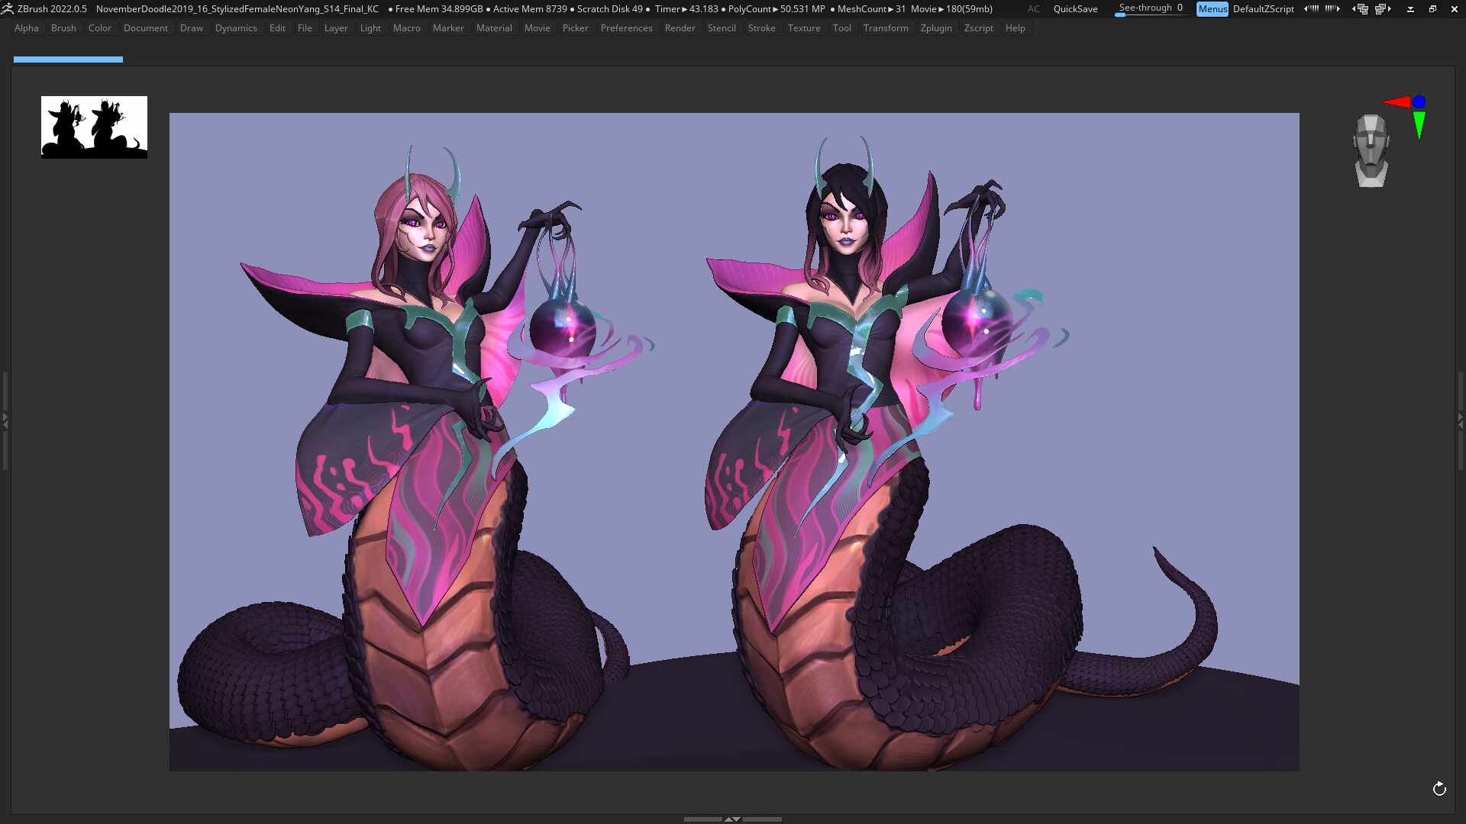The width and height of the screenshot is (1466, 824).
Task: Click the Movie 180(59mb) status text
Action: coord(951,9)
